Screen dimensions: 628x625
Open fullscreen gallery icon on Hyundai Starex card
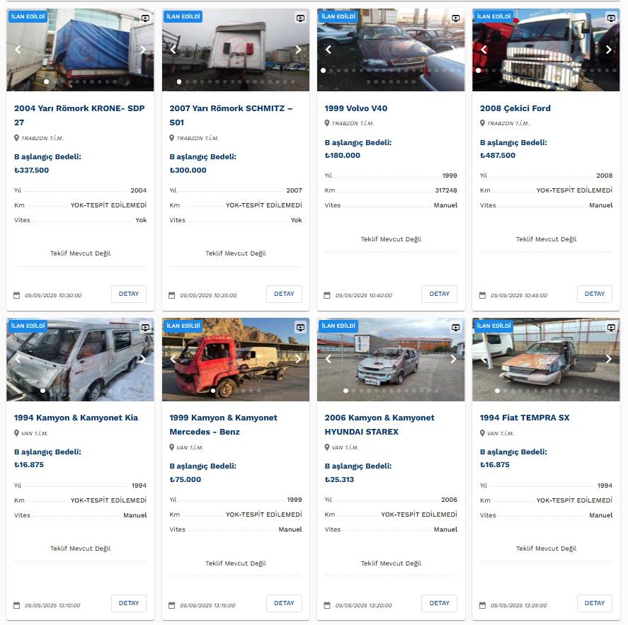click(455, 328)
